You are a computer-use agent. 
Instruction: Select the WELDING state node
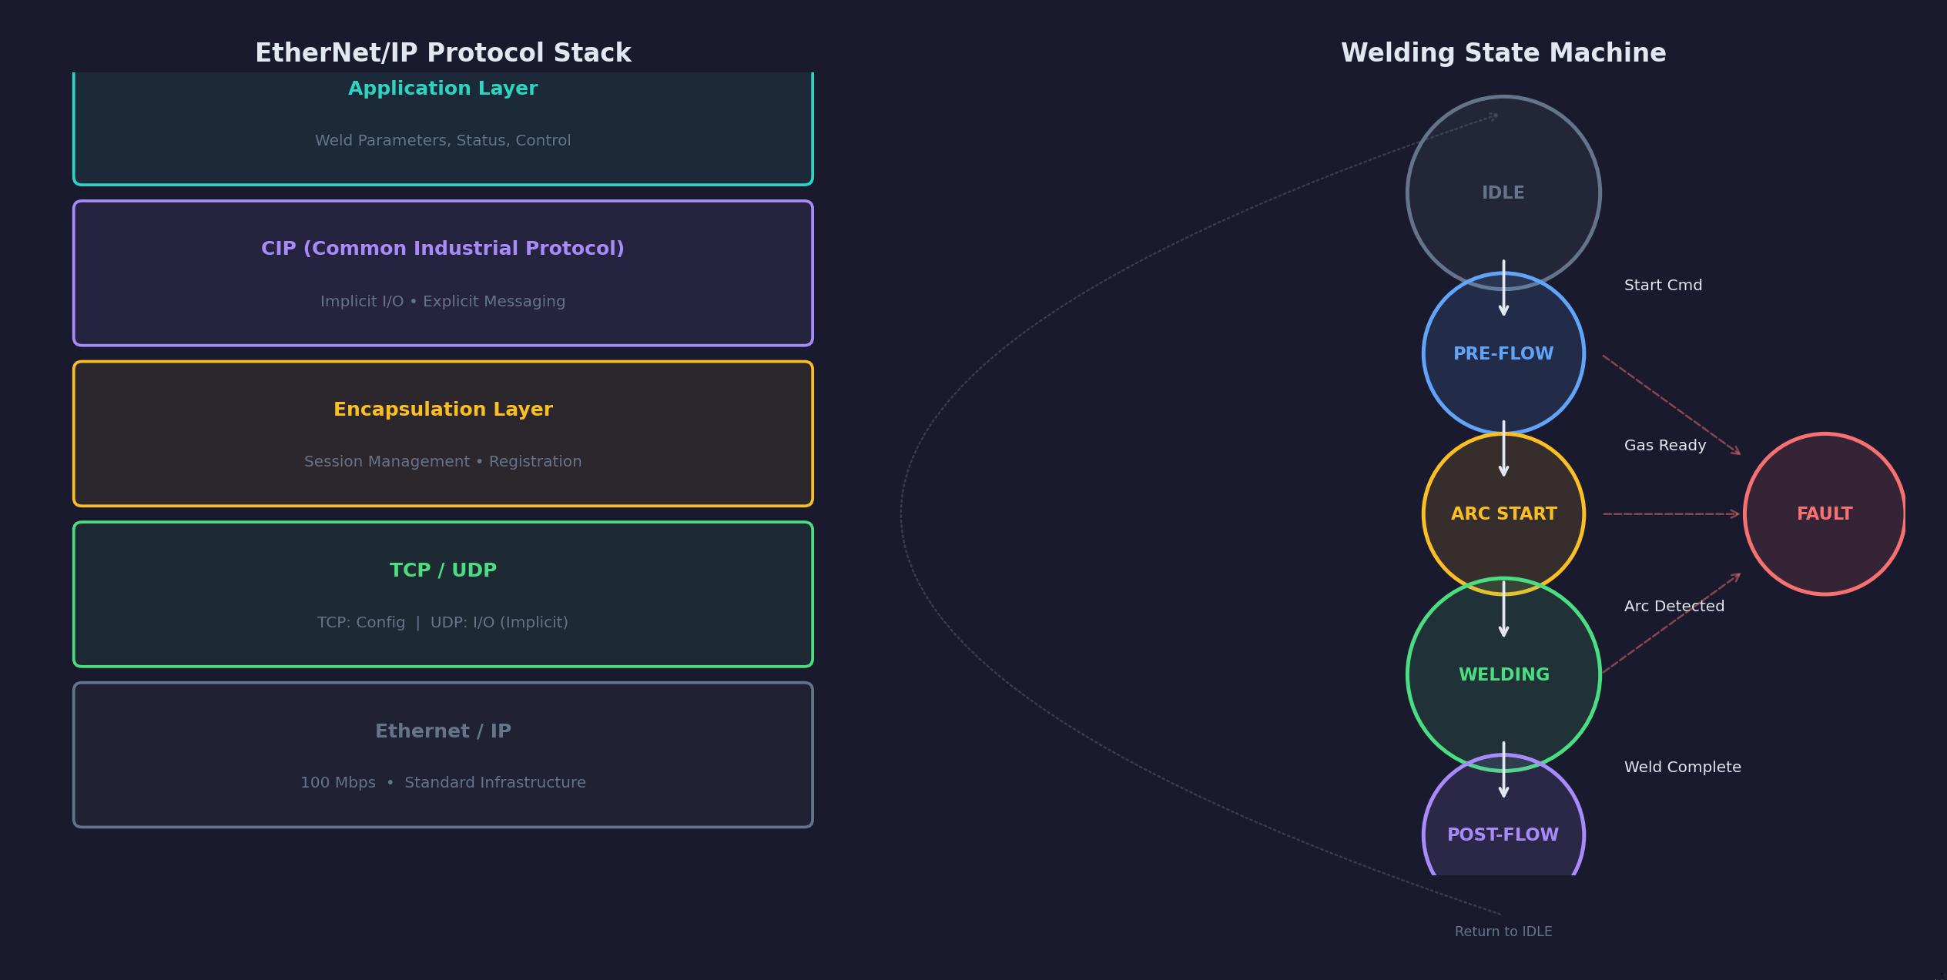[x=1503, y=674]
